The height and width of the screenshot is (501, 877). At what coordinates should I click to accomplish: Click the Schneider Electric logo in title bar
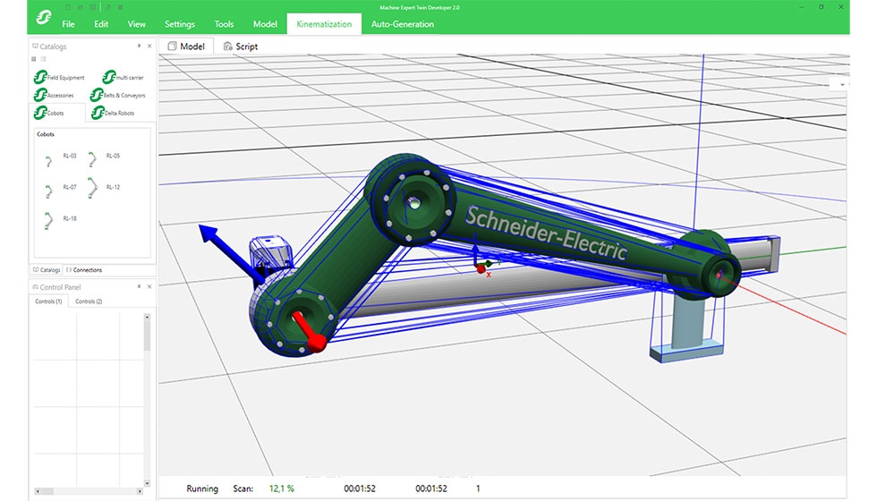pyautogui.click(x=42, y=18)
